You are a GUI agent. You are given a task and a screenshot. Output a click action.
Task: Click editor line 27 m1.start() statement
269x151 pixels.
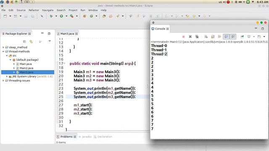click(83, 105)
